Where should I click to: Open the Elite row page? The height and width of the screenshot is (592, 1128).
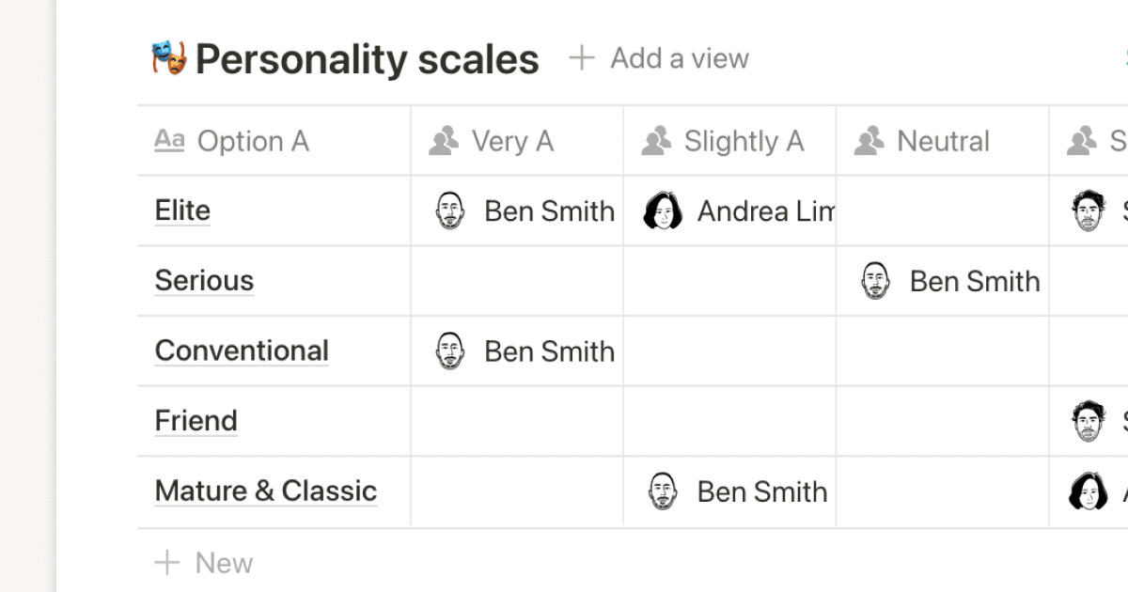coord(182,210)
